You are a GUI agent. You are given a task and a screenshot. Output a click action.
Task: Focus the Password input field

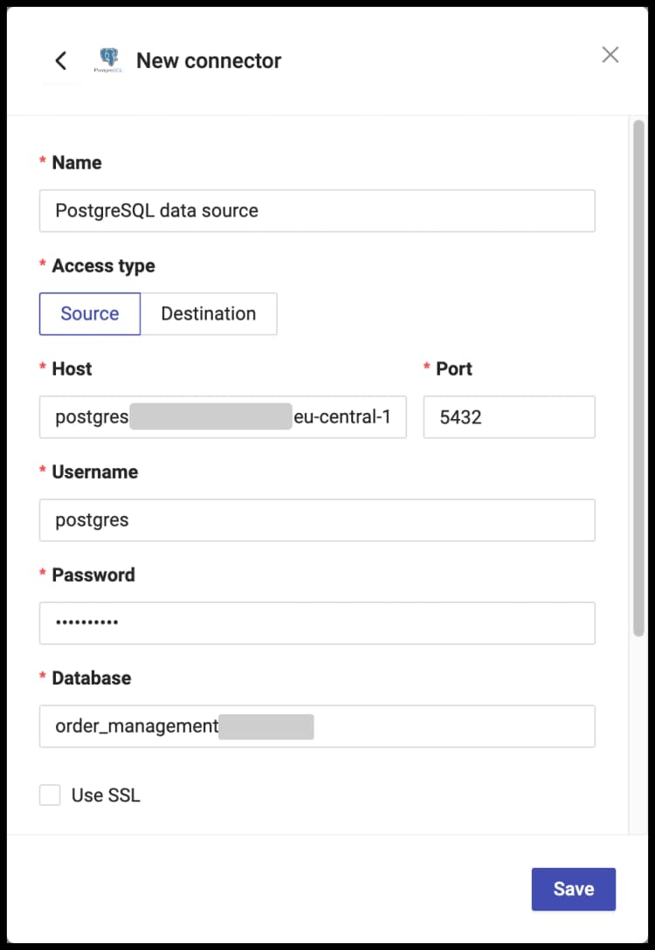tap(317, 623)
